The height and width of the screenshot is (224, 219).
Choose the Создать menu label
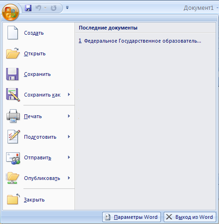tap(34, 33)
